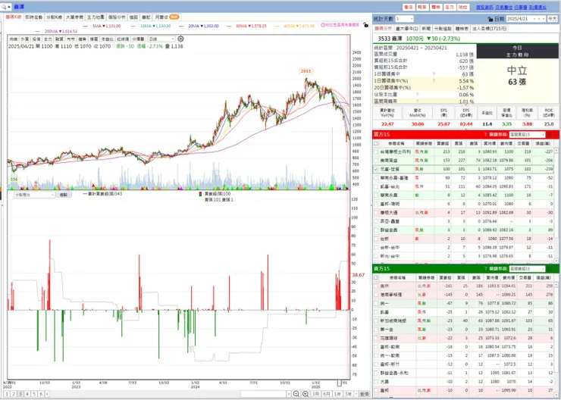Open the 日線 period dropdown
Viewport: 561px width, 400px height.
[161, 39]
